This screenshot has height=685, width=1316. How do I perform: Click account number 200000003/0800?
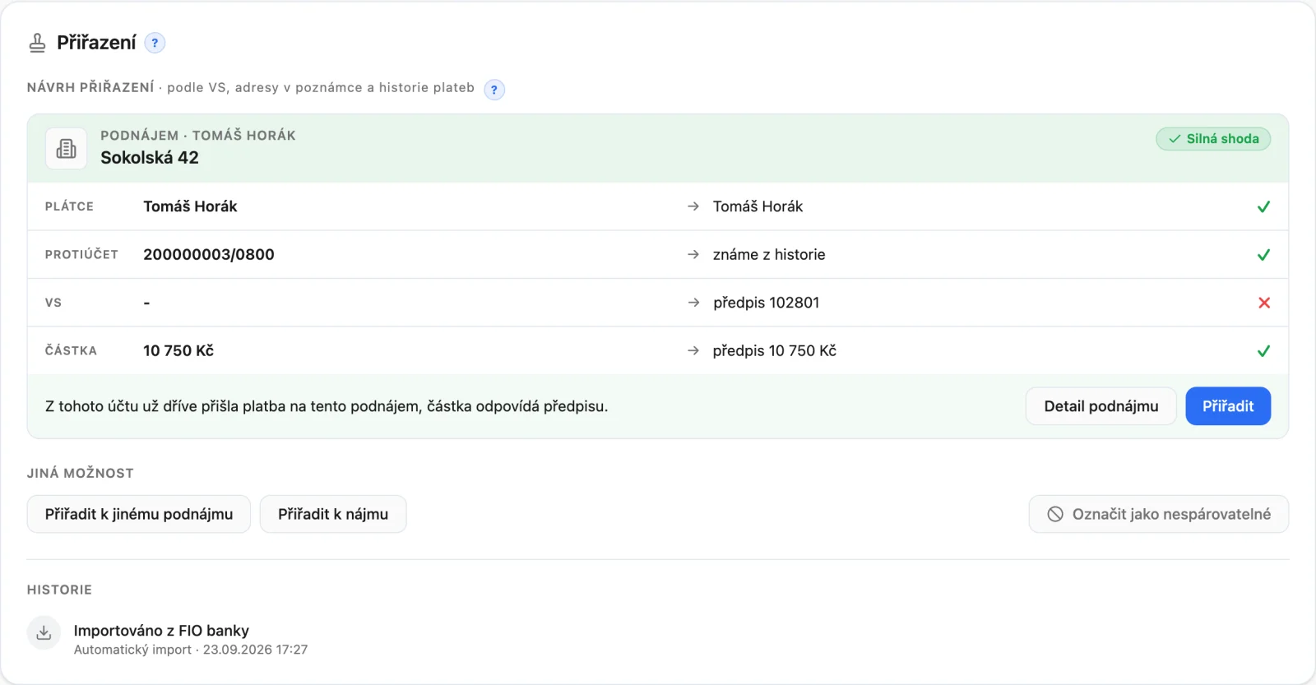(x=209, y=255)
